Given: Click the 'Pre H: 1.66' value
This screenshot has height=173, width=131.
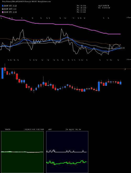Looking at the screenshot, I should (81, 8).
